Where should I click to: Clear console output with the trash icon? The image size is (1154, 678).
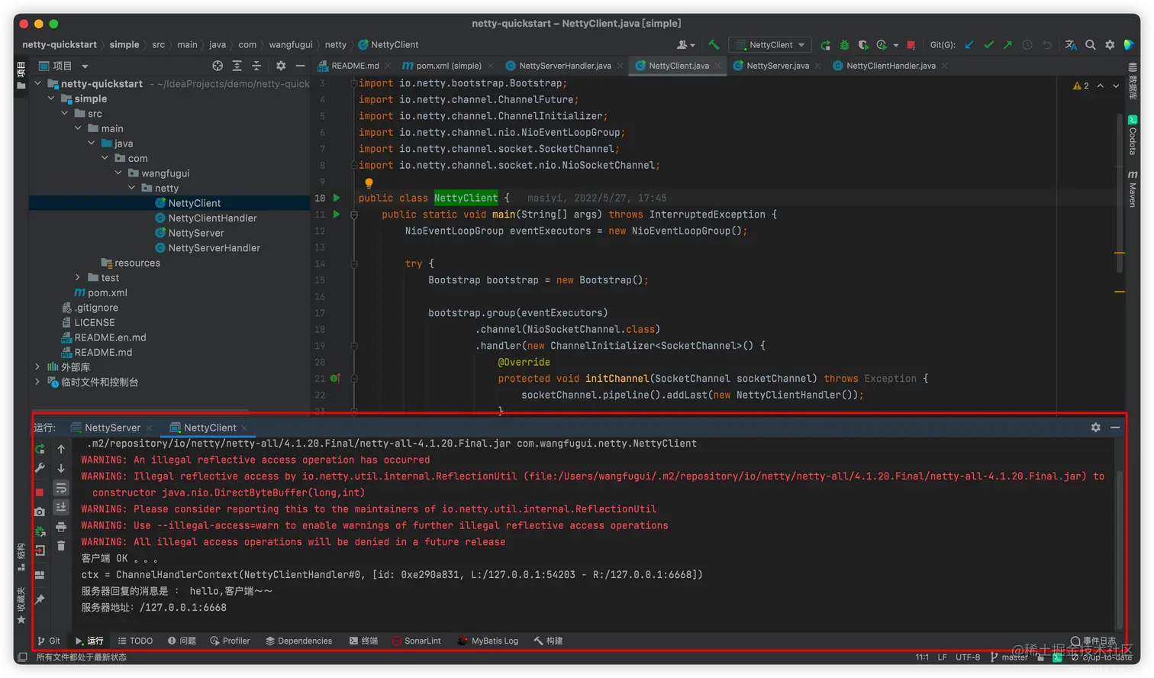[x=61, y=546]
